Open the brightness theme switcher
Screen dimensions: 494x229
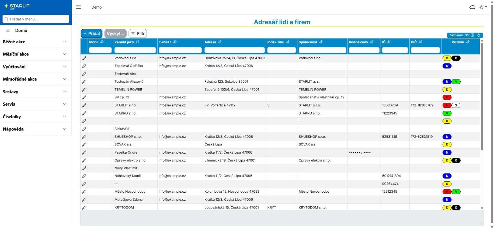pos(483,7)
